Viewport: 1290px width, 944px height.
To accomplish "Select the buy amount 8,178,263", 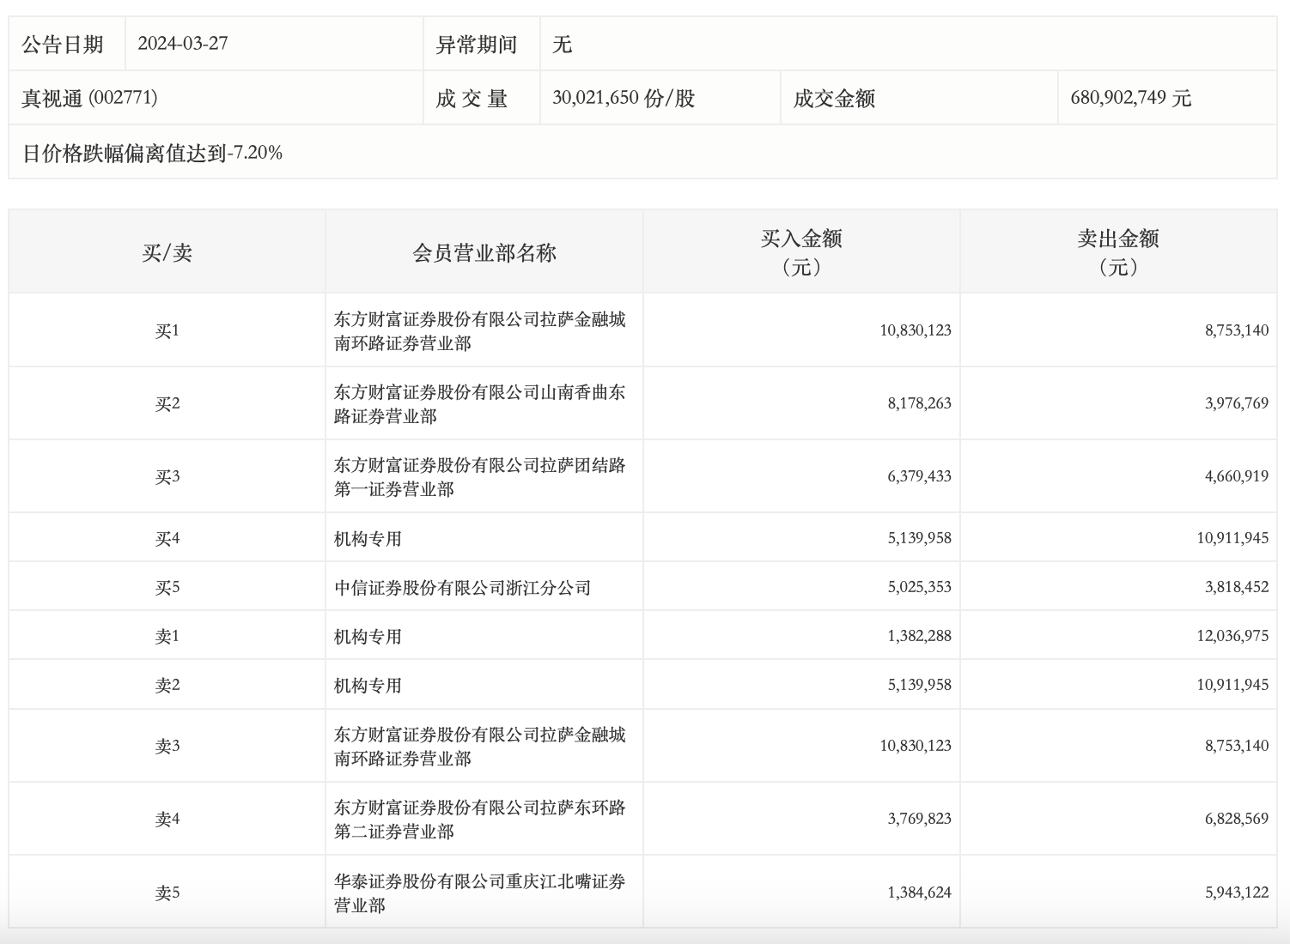I will (919, 403).
